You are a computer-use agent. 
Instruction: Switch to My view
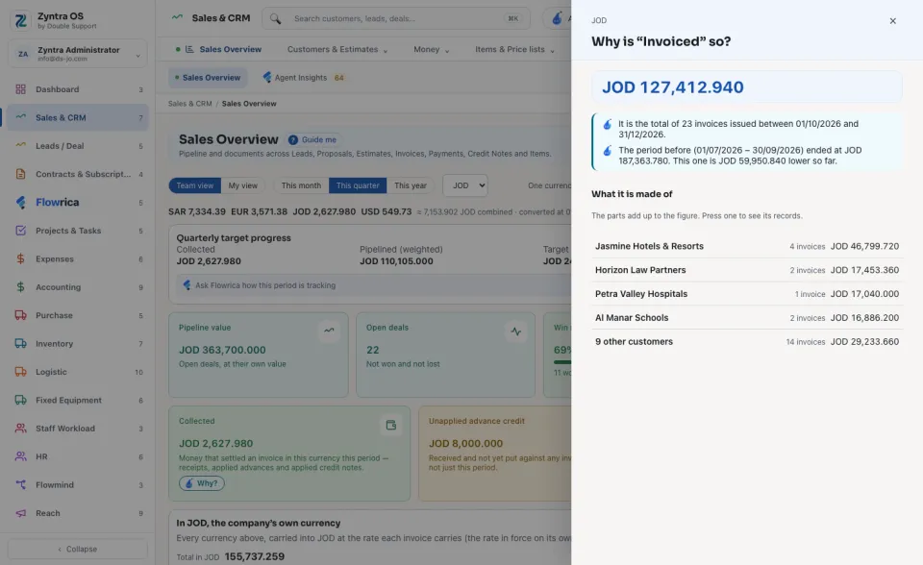point(242,185)
